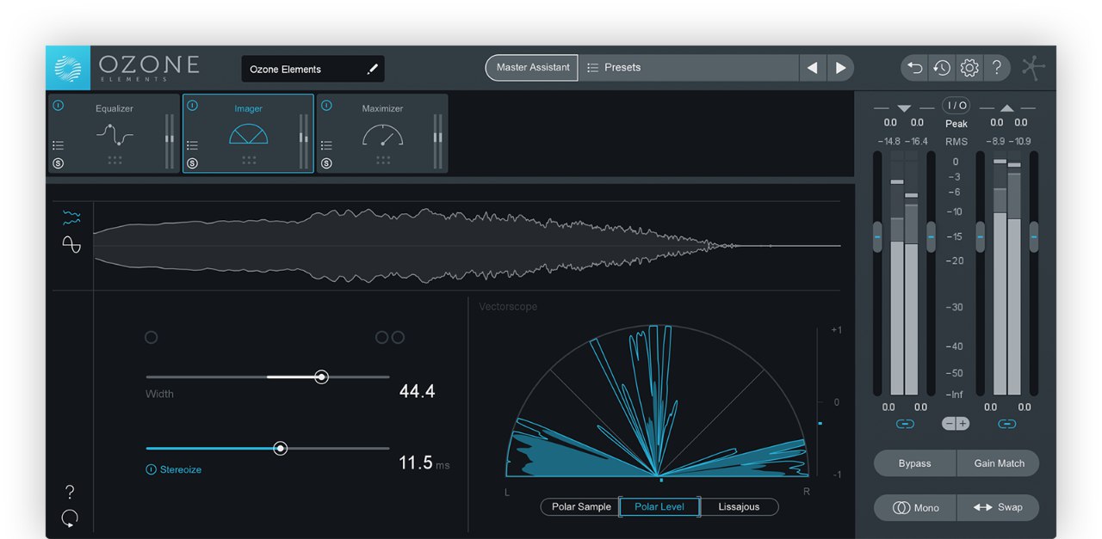This screenshot has width=1102, height=539.
Task: Select the Equalizer module tab
Action: coord(114,133)
